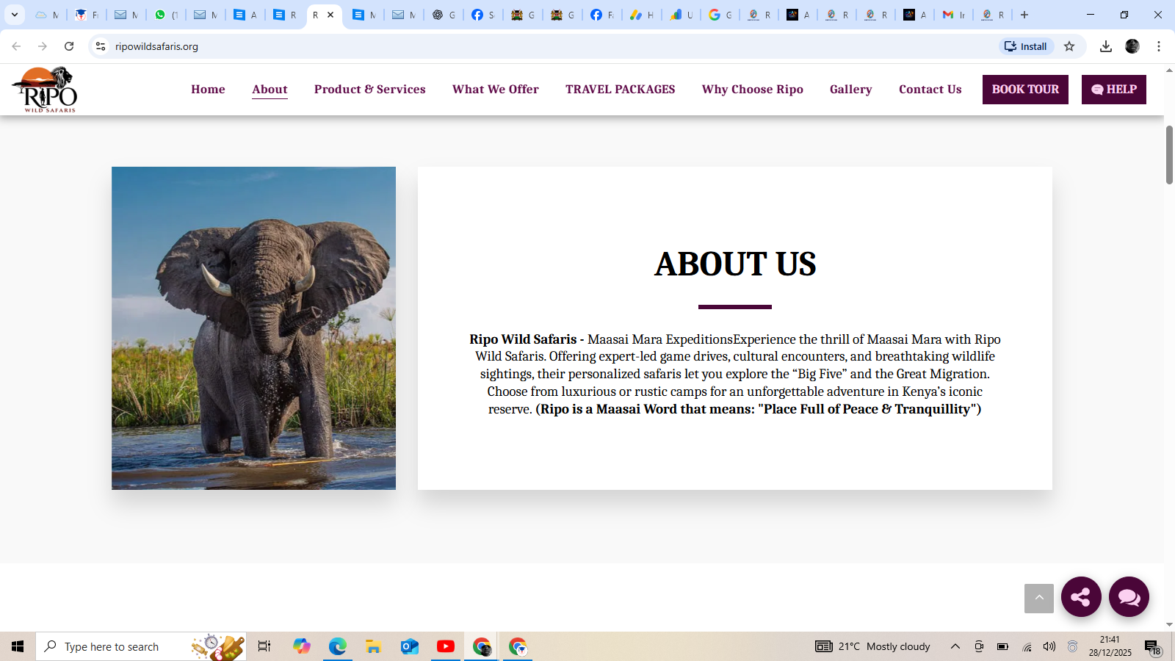Viewport: 1175px width, 661px height.
Task: Click the HELP button
Action: pos(1113,90)
